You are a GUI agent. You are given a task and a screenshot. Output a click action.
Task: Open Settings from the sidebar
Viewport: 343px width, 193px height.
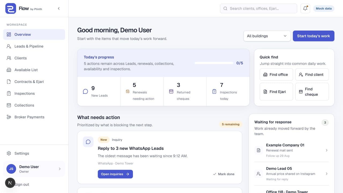pos(34,153)
